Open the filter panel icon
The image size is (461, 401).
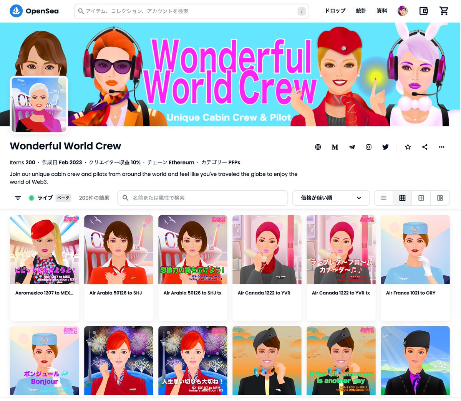tap(18, 198)
